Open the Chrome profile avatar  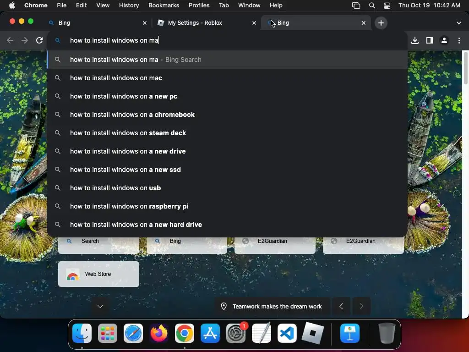click(444, 40)
